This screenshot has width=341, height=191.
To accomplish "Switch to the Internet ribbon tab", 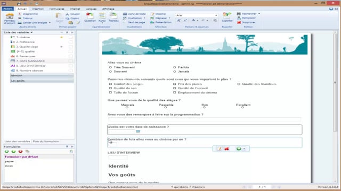I will (75, 9).
